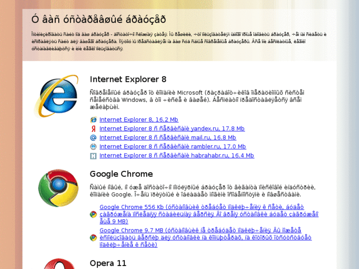The image size is (359, 269).
Task: Open the Internet Explorer 8 habrahabr.ru 16.4 Mb link
Action: click(x=177, y=155)
